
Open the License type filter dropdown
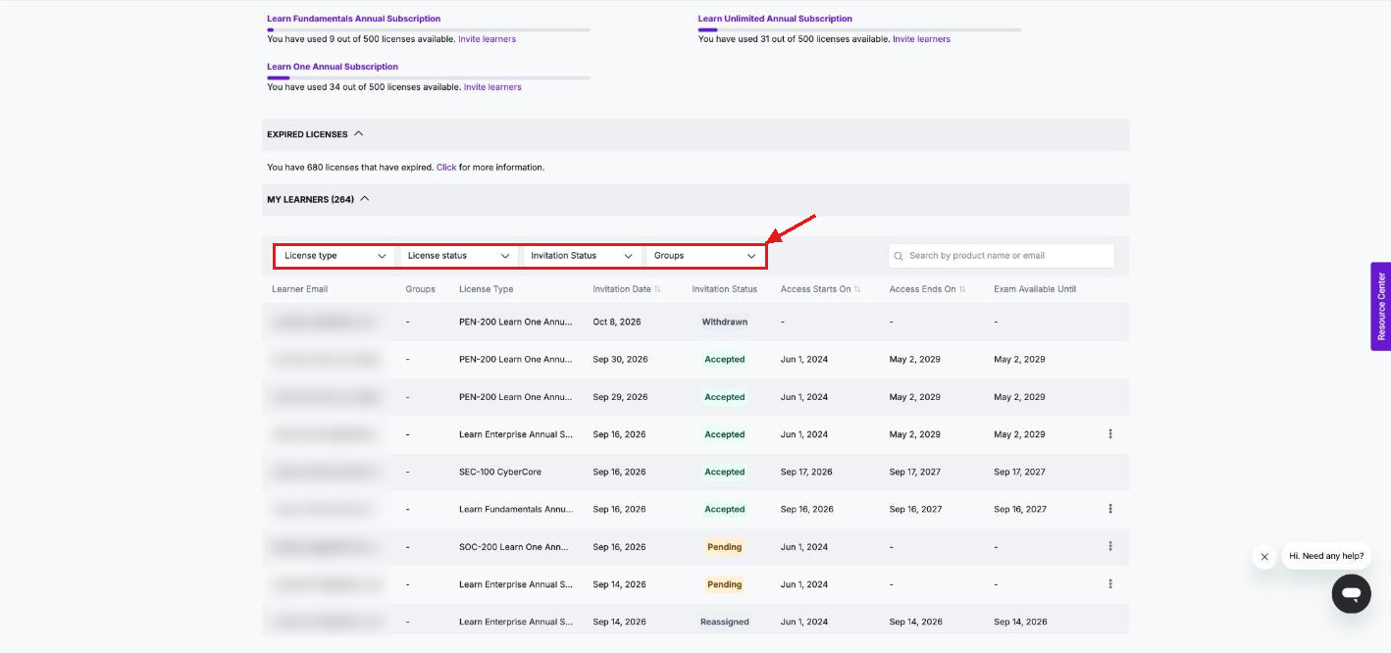click(x=335, y=256)
